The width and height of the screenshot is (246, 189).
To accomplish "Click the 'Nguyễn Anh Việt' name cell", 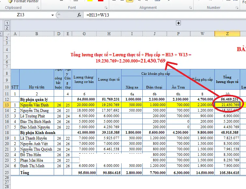I will point(37,143).
